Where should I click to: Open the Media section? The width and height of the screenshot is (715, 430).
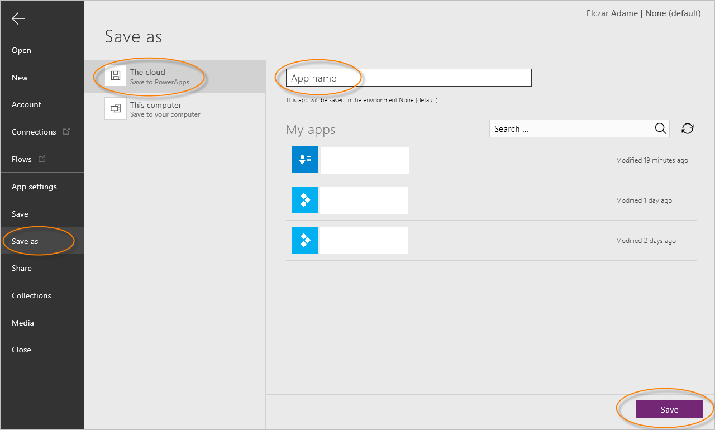pos(22,323)
